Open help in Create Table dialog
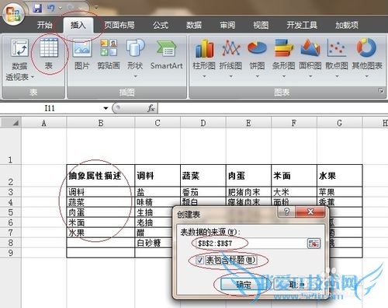 pyautogui.click(x=286, y=212)
